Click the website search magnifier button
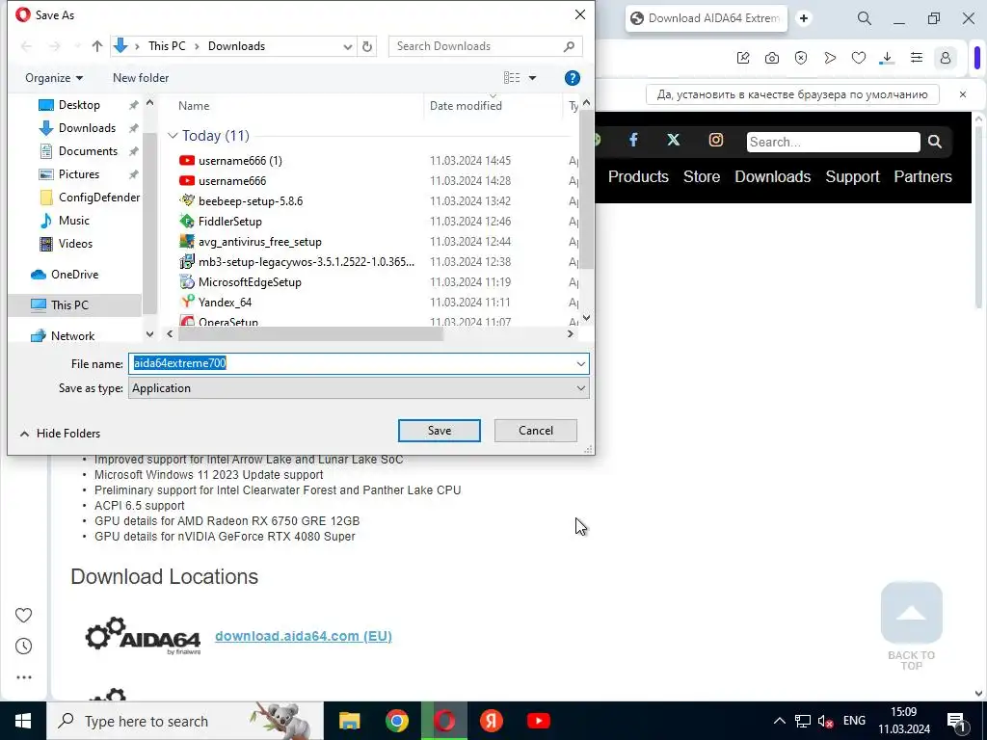The width and height of the screenshot is (987, 740). point(935,142)
